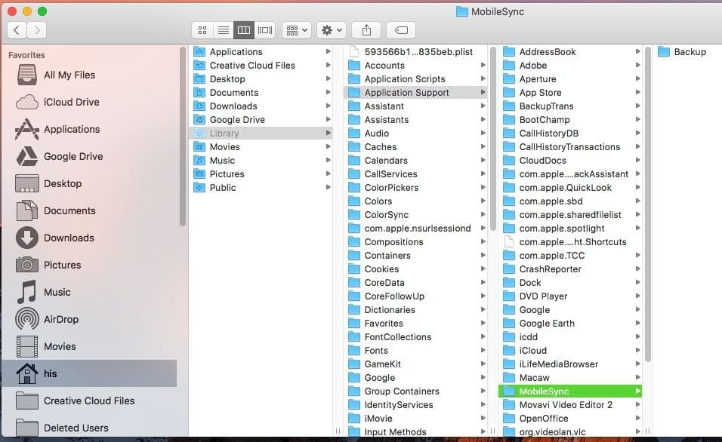Expand the Application Support folder arrow

click(483, 93)
